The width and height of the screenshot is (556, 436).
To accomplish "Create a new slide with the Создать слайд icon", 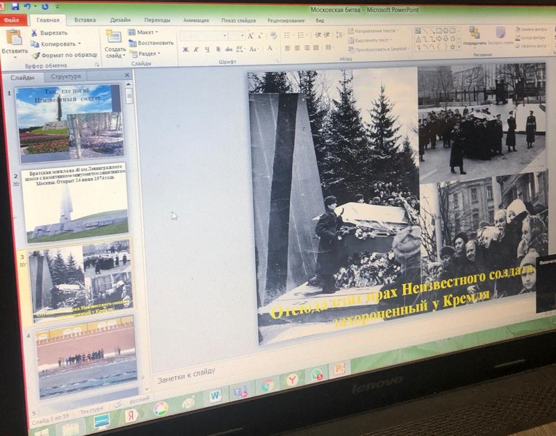I will [114, 37].
